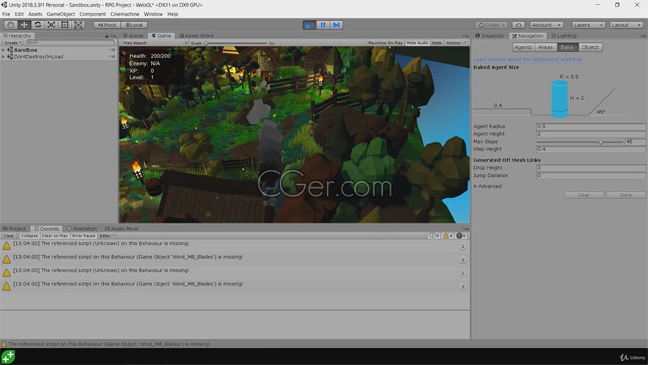This screenshot has height=365, width=648.
Task: Open the Layout dropdown
Action: click(626, 25)
